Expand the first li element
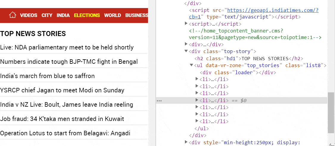 [197, 79]
